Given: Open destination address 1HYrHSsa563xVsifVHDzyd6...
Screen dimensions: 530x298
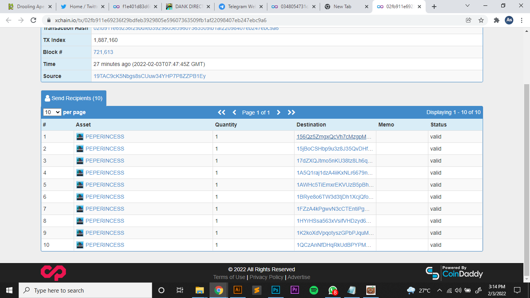Looking at the screenshot, I should 334,221.
